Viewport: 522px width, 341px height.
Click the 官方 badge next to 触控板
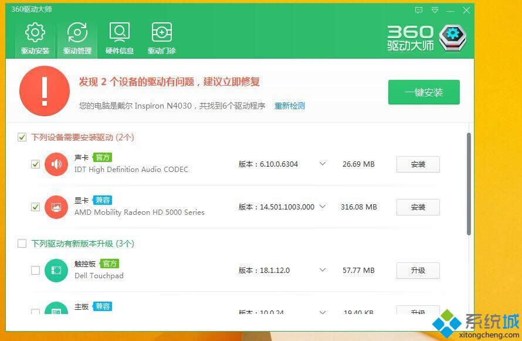click(110, 264)
